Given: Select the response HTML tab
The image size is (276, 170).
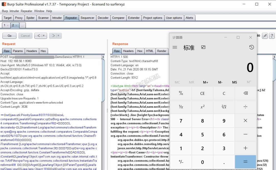Looking at the screenshot, I should tap(149, 51).
